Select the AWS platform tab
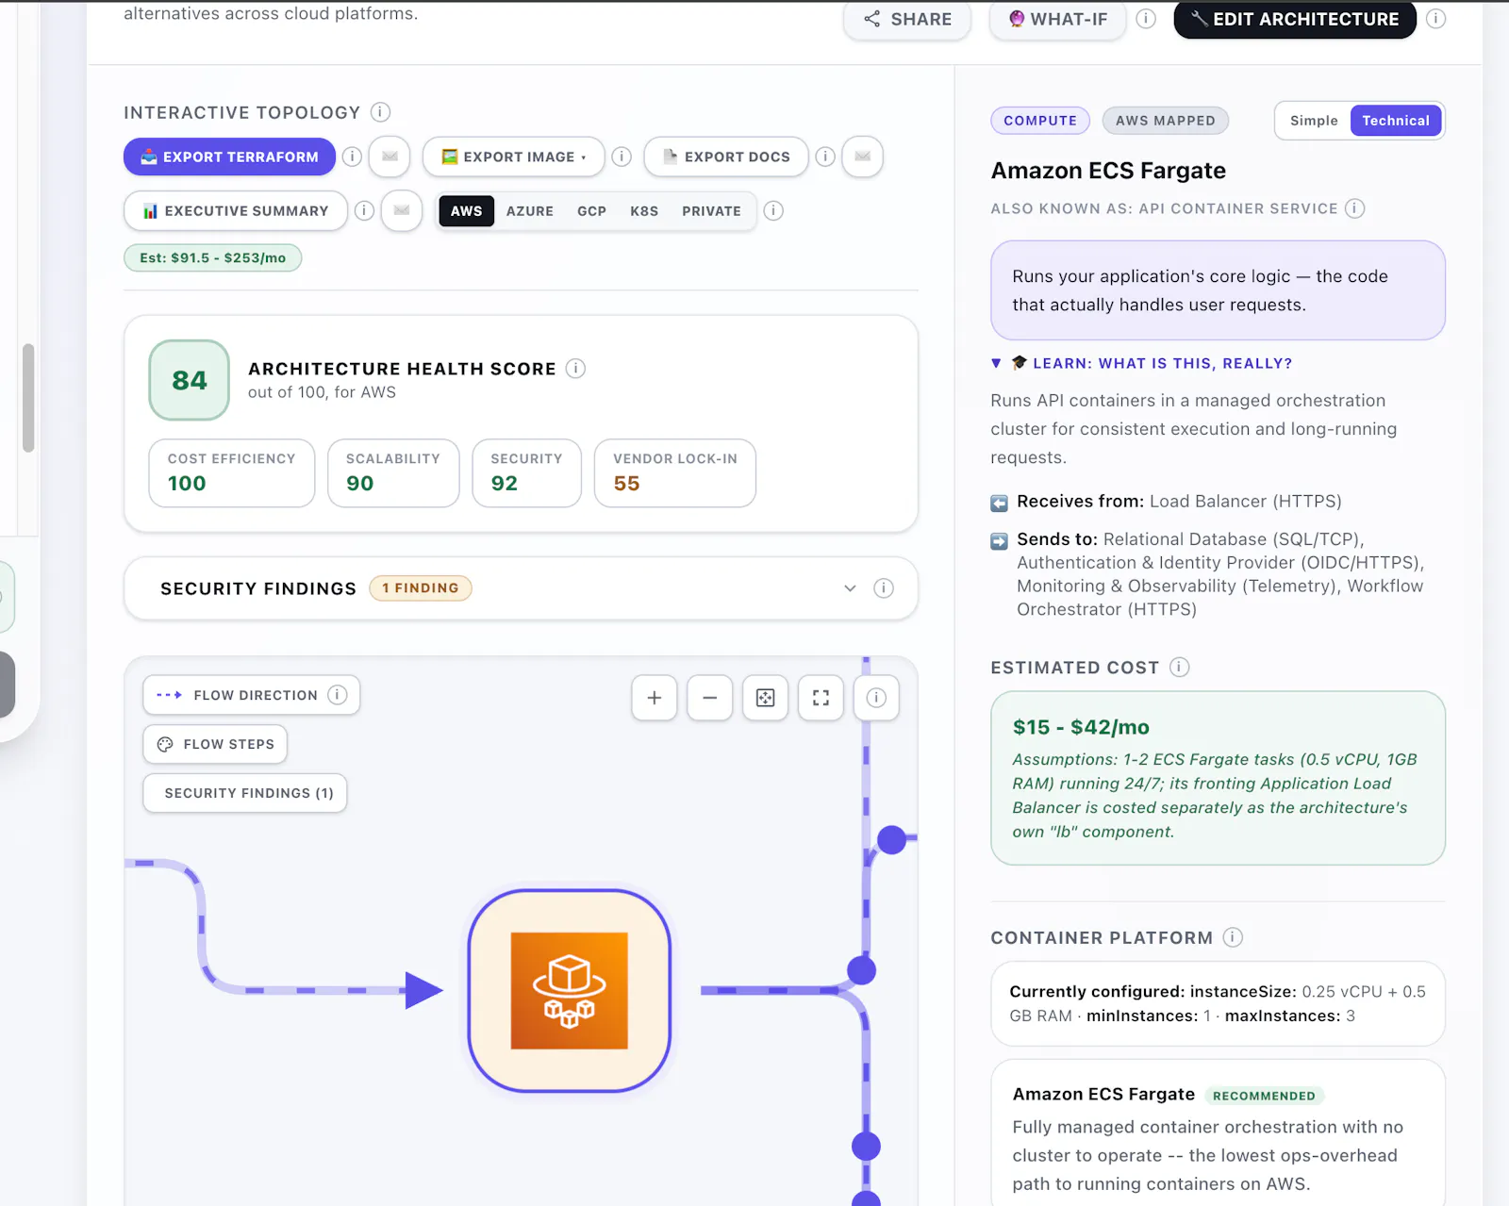Screen dimensions: 1509x1206 coord(466,211)
